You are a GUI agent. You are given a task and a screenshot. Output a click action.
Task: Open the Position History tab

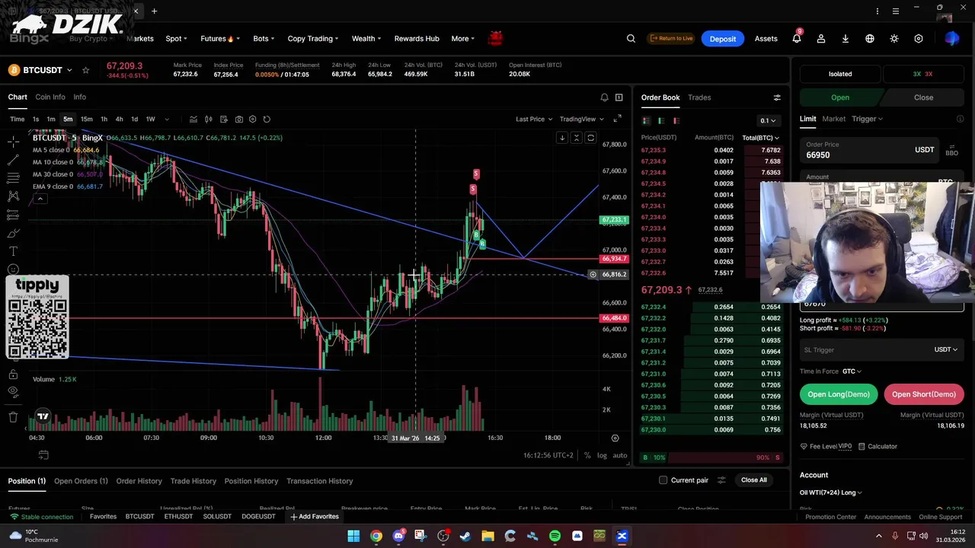click(x=251, y=481)
